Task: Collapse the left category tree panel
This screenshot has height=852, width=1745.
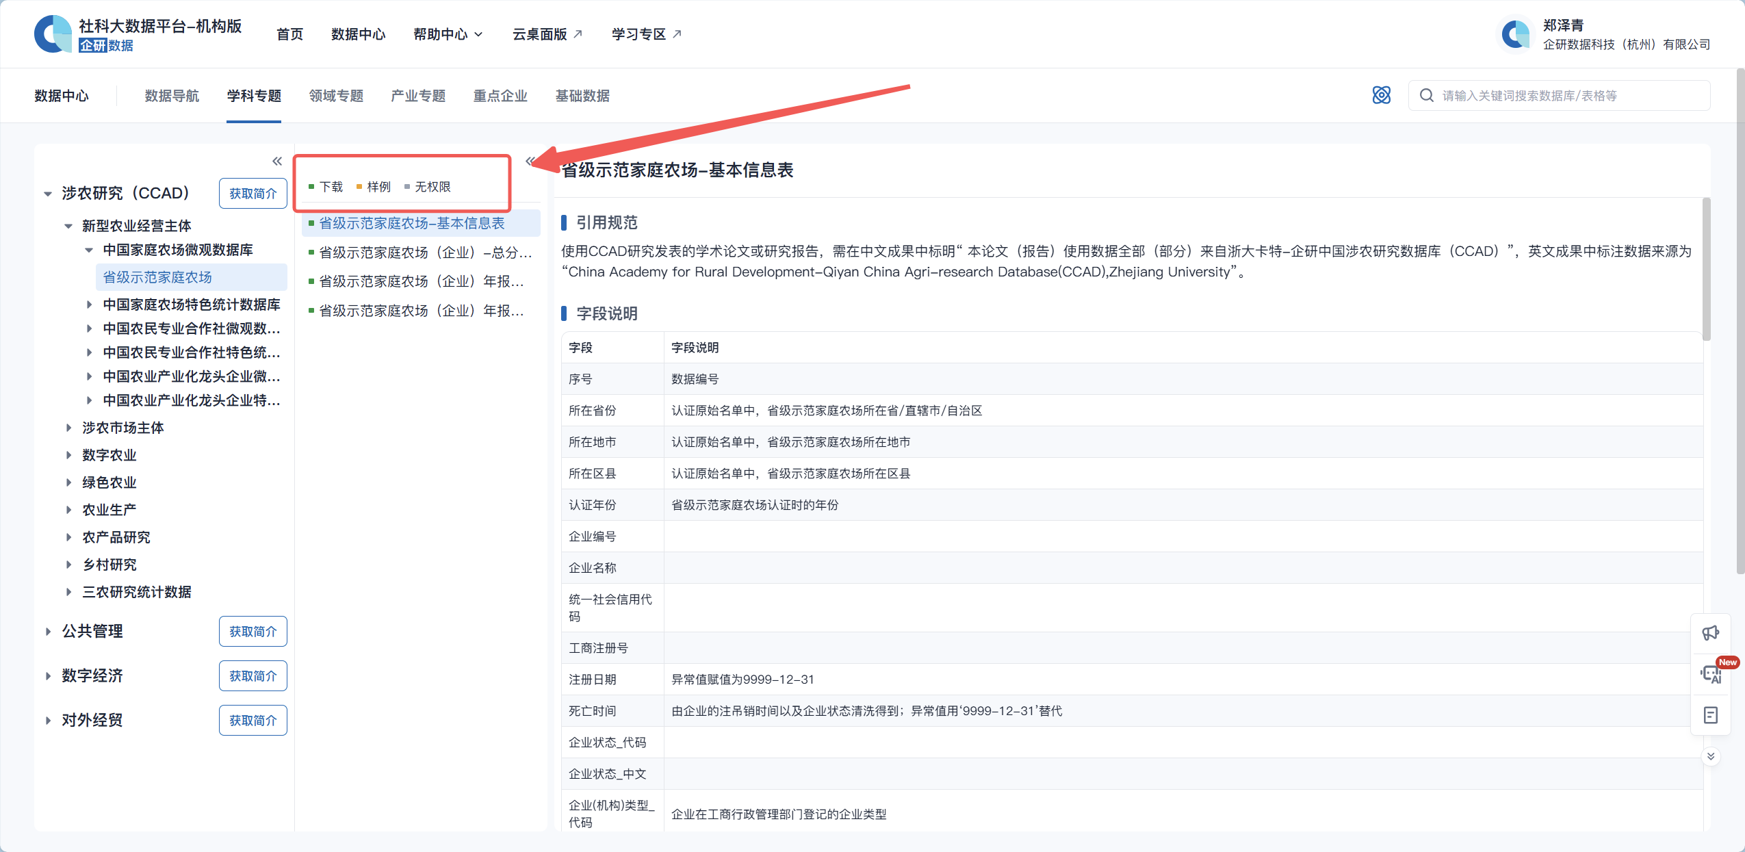Action: pyautogui.click(x=276, y=162)
